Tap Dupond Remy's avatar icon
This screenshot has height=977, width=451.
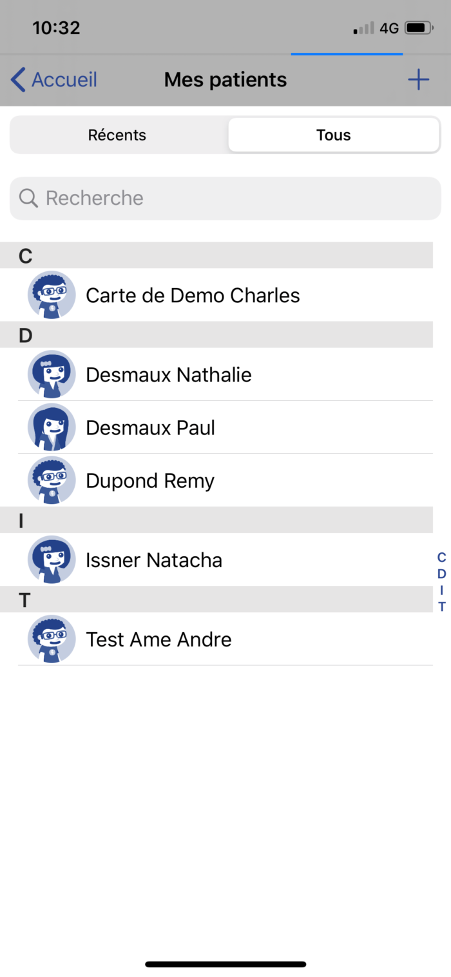click(52, 480)
